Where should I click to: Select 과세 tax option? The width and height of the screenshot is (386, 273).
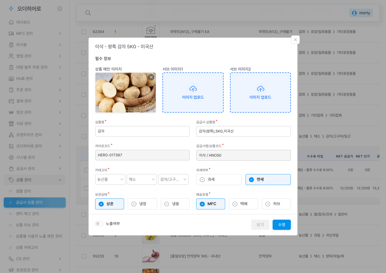(x=219, y=179)
